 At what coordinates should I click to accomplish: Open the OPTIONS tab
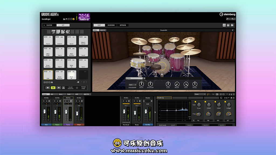[x=123, y=25]
